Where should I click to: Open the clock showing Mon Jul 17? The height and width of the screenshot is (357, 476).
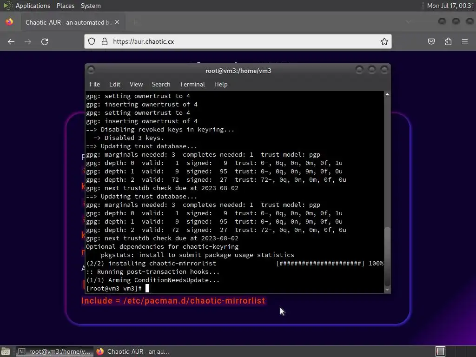point(450,6)
